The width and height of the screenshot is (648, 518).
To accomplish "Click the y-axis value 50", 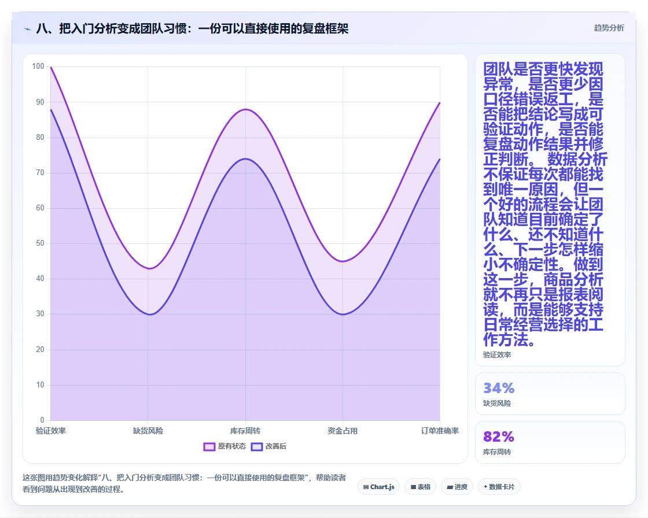I will point(40,243).
